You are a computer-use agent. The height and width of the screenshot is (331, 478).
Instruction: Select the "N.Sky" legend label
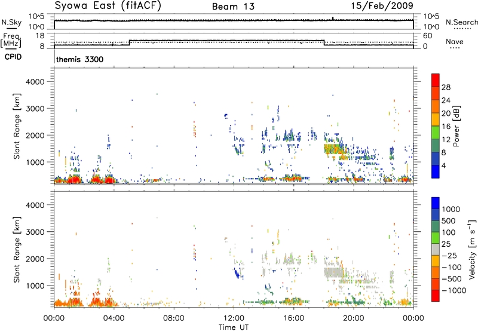coord(11,22)
